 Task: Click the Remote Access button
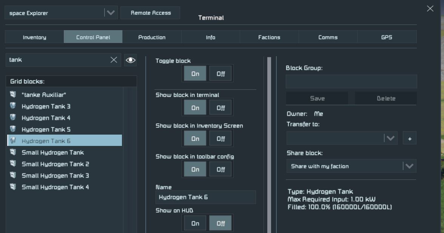pos(151,13)
